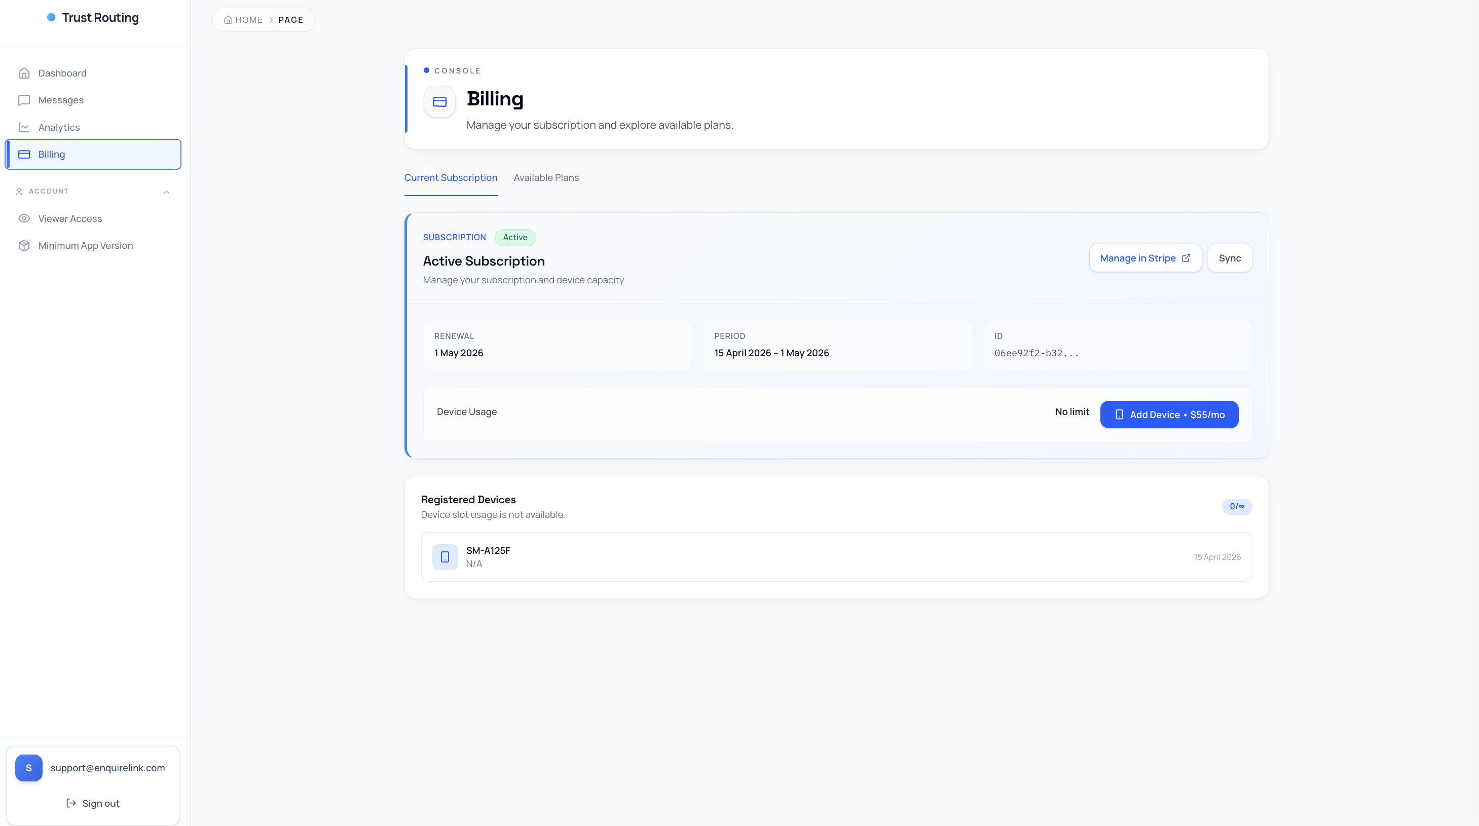Open the Messages page

pos(93,100)
